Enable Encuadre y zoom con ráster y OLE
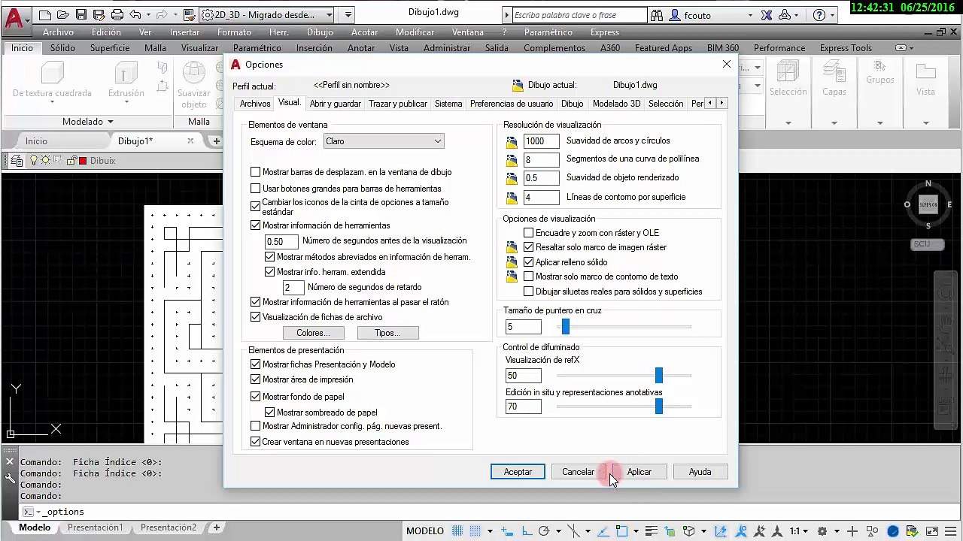This screenshot has height=541, width=963. 529,233
